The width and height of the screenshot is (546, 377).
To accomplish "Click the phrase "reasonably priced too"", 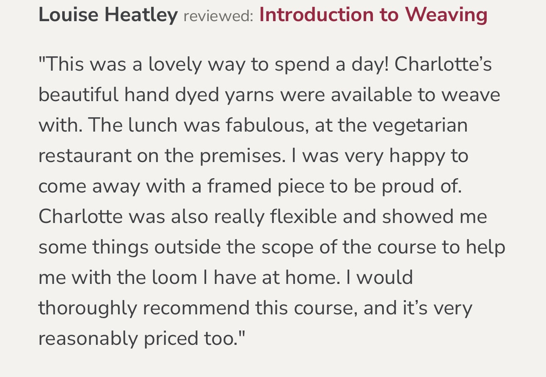I will (x=141, y=339).
